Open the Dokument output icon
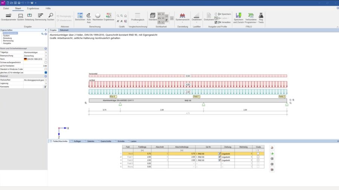The height and width of the screenshot is (190, 339). tap(209, 15)
